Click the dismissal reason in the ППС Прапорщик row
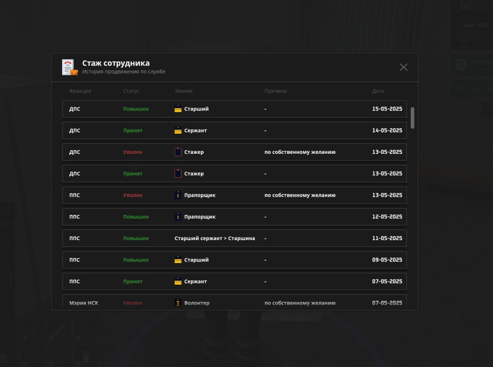493x367 pixels. tap(300, 195)
